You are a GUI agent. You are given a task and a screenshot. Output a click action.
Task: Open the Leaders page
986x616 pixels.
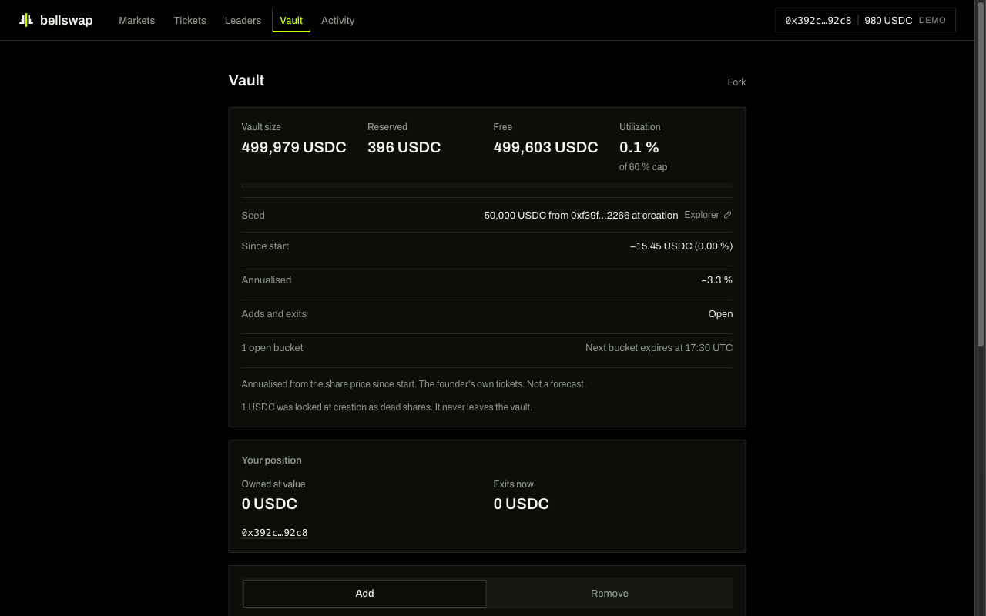(243, 20)
